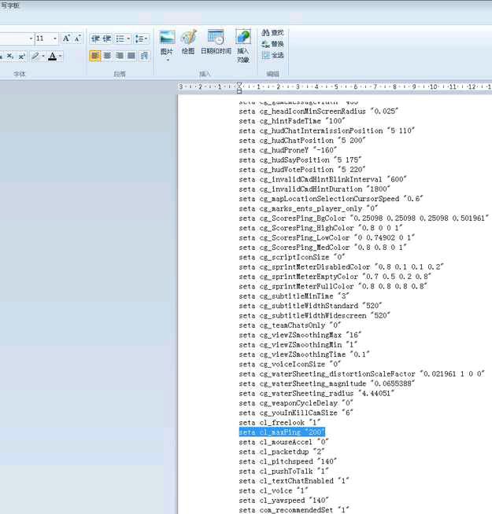Click line seta cg_hudChatPosition "5 200"
492x514 pixels.
coord(302,141)
